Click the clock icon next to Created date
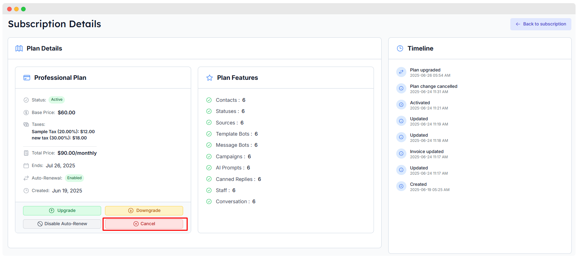The image size is (578, 259). tap(26, 191)
